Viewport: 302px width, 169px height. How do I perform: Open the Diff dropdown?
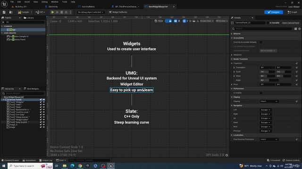40,12
